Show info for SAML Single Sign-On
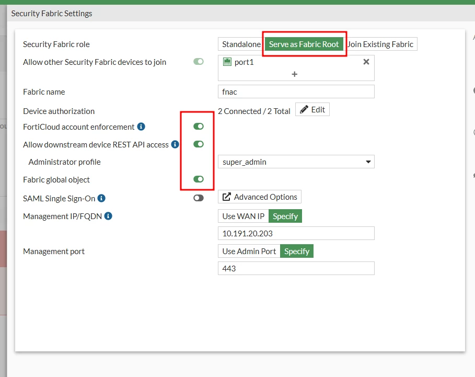Viewport: 475px width, 377px height. 101,198
